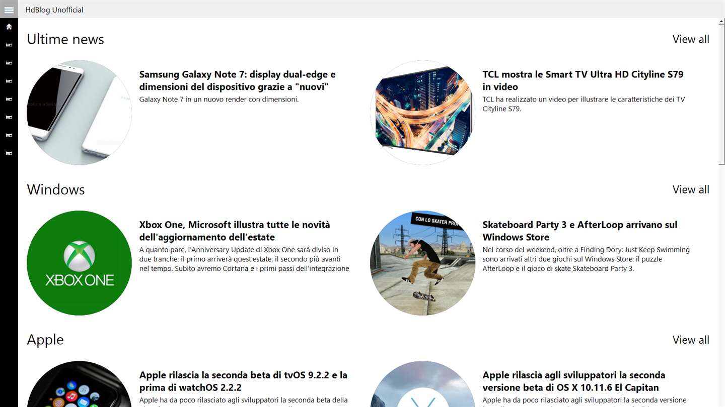The width and height of the screenshot is (725, 407).
Task: View all articles in Ultime news
Action: (691, 39)
